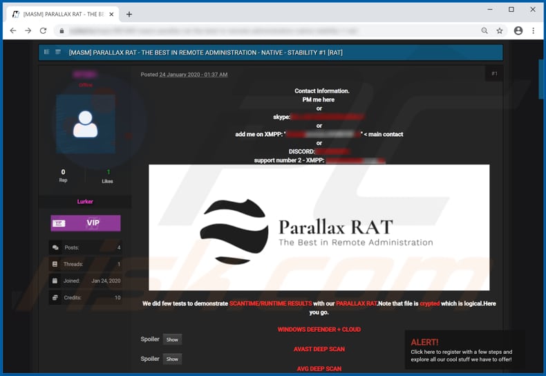
Task: Open the #1 post permalink
Action: click(494, 73)
